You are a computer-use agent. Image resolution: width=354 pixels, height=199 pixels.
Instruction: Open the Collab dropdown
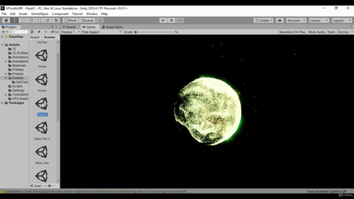(x=263, y=20)
